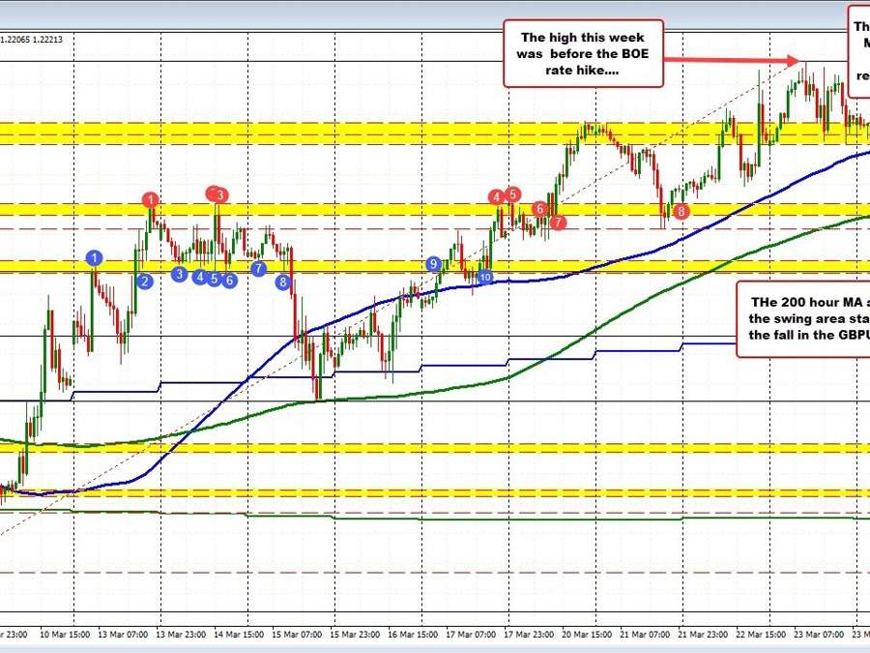Select the red numbered marker 1
This screenshot has height=653, width=870.
pyautogui.click(x=150, y=200)
